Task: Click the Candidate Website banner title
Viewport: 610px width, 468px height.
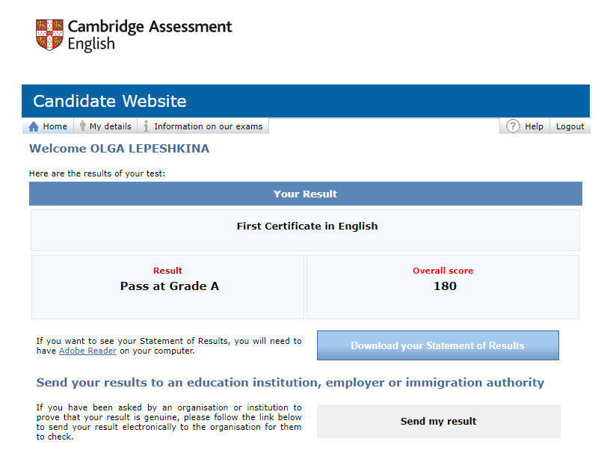Action: (x=110, y=101)
